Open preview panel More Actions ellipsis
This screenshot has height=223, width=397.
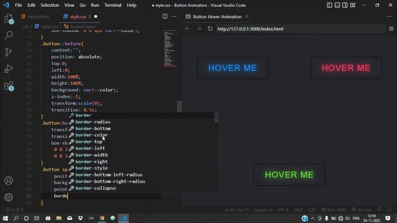point(389,17)
